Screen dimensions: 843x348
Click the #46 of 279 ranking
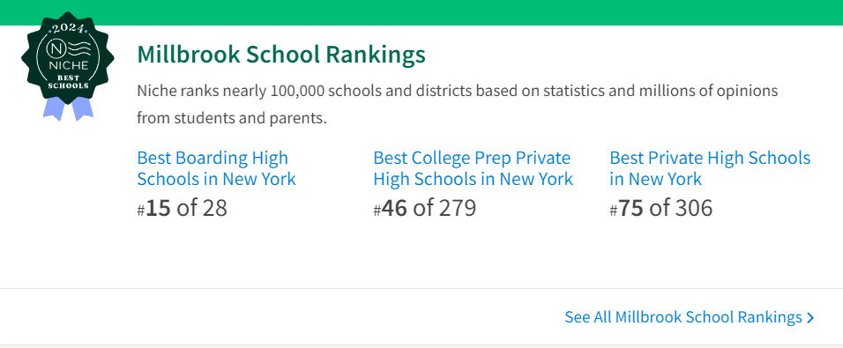425,209
